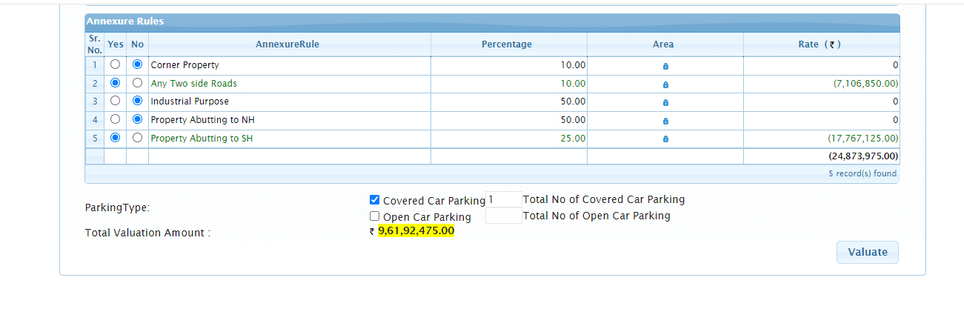
Task: Click the AnnexureRule column header
Action: [287, 44]
